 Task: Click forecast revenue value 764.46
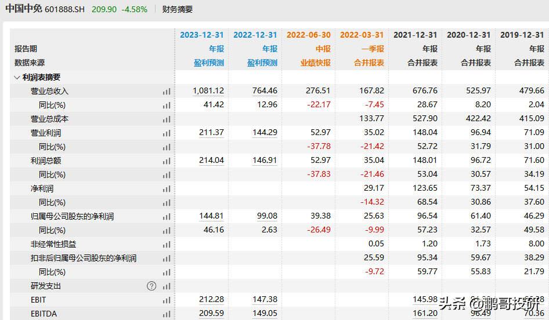(265, 91)
